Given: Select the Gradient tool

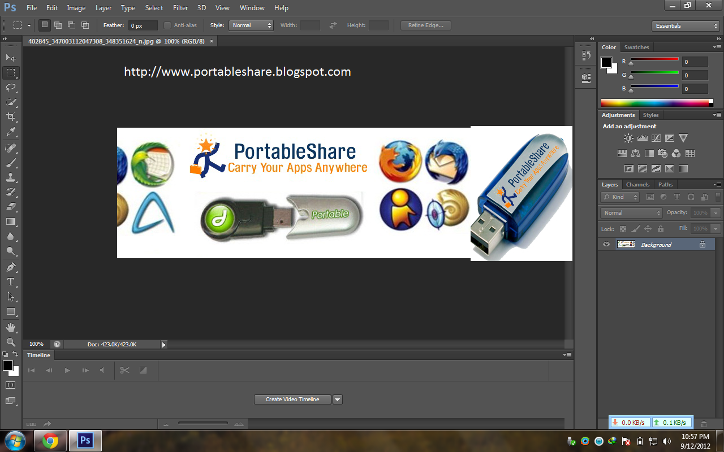Looking at the screenshot, I should pyautogui.click(x=11, y=221).
